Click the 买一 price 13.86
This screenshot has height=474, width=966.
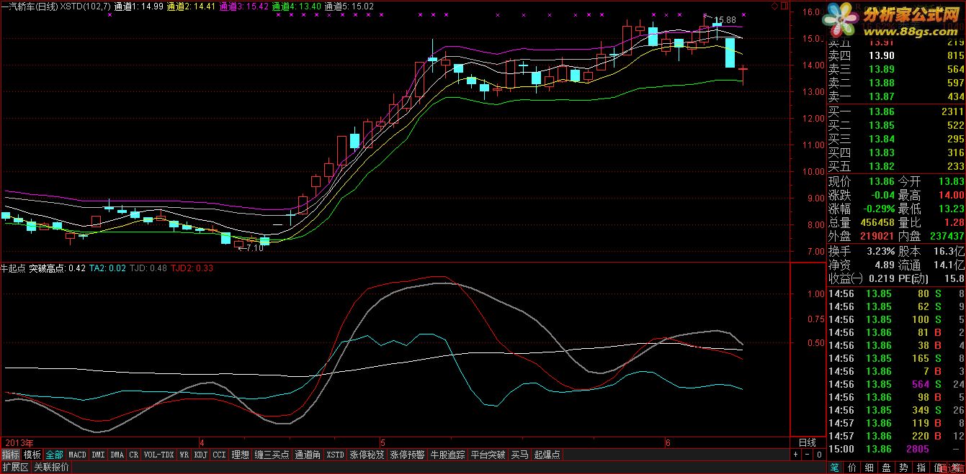882,111
